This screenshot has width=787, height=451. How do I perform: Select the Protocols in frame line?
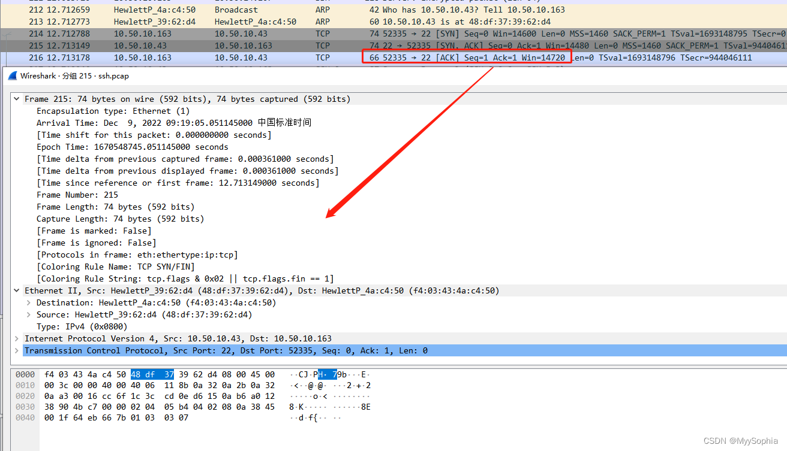click(137, 255)
